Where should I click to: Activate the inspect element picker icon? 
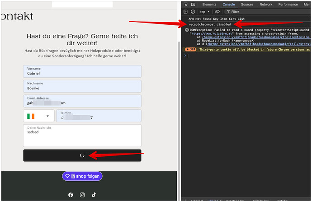tap(185, 5)
